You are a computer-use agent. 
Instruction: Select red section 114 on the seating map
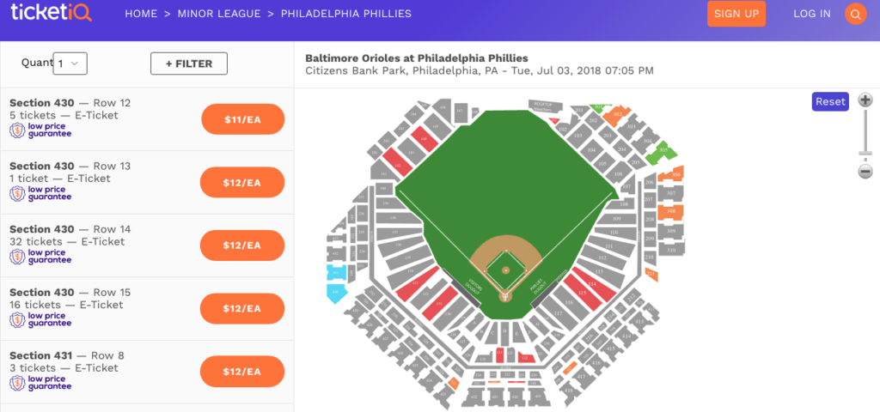tap(592, 285)
